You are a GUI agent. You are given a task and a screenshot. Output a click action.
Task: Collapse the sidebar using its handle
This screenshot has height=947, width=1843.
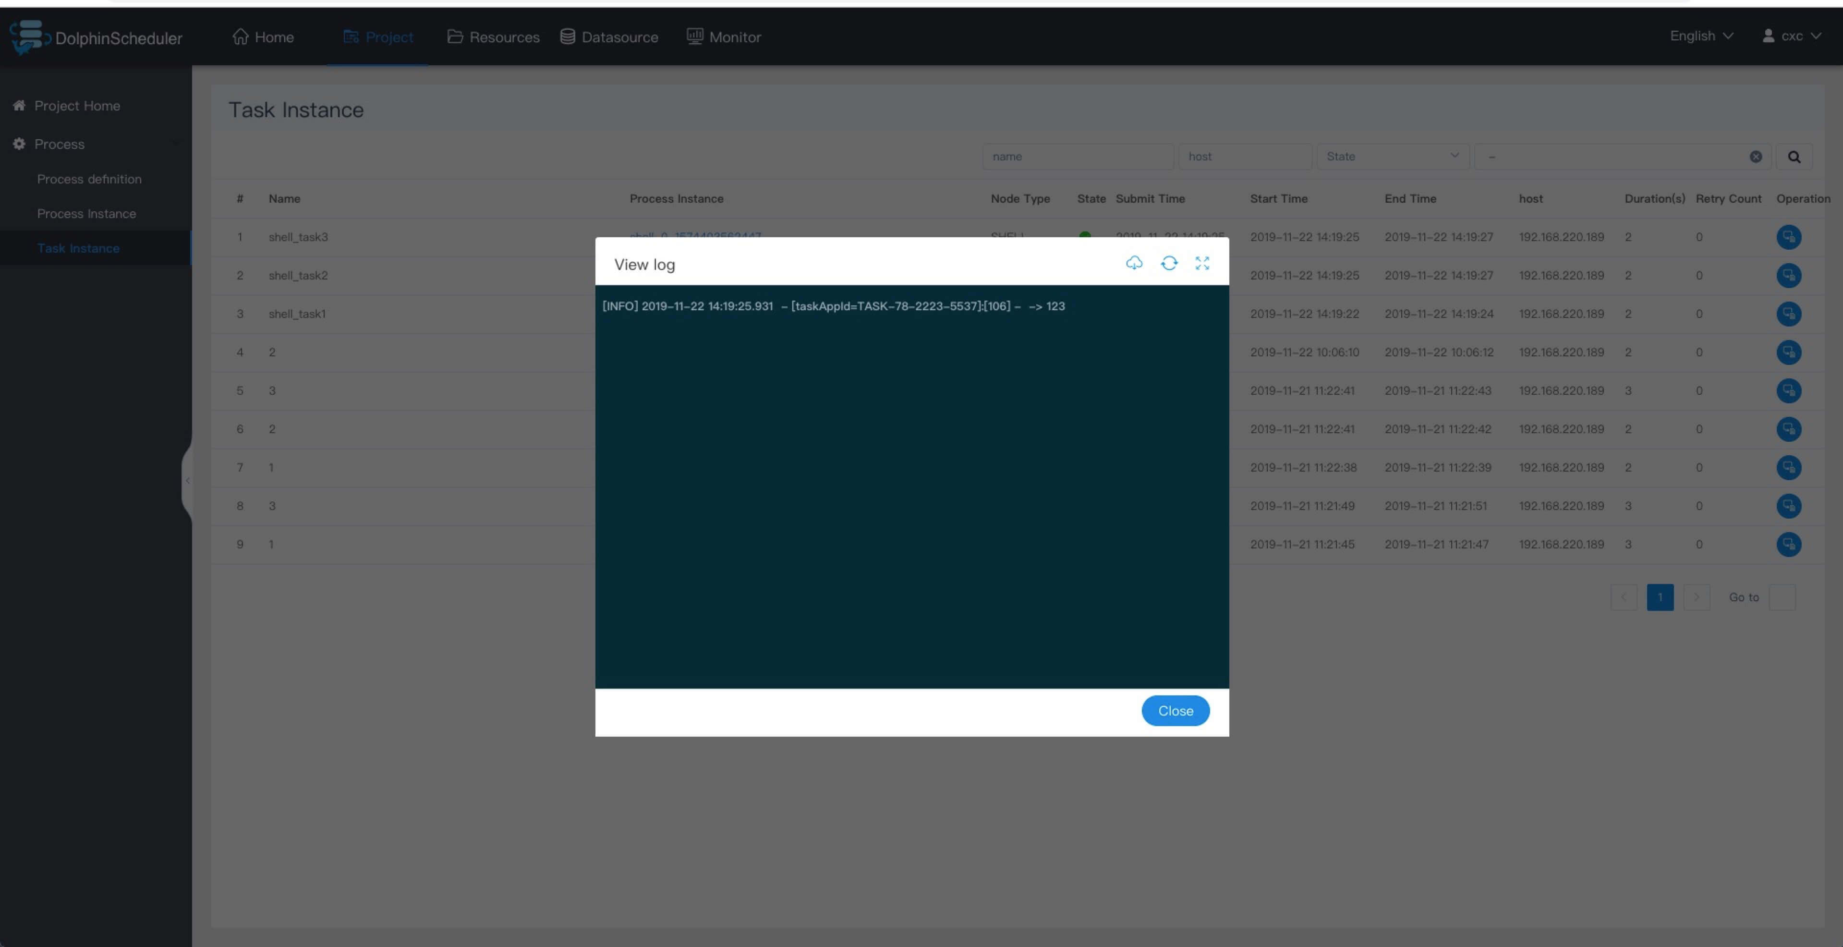[x=187, y=481]
